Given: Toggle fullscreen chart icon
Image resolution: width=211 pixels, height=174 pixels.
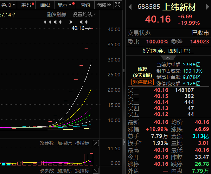Looking at the screenshot, I should click(118, 5).
